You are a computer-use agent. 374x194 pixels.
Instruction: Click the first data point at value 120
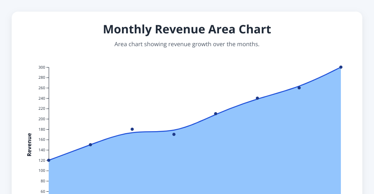tap(49, 160)
